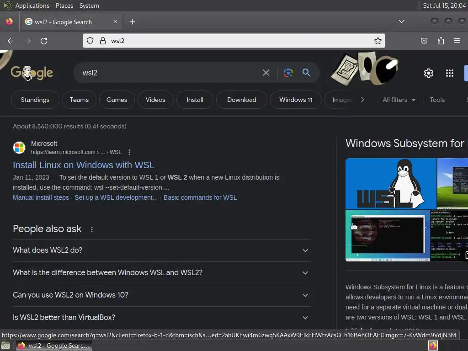Submit search with the magnifier icon
Screen dimensions: 468x351
click(x=306, y=73)
